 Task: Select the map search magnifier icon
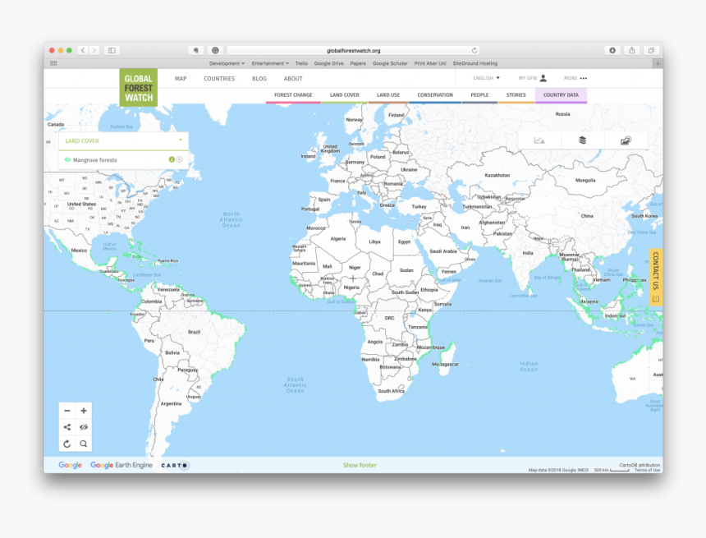pyautogui.click(x=83, y=444)
